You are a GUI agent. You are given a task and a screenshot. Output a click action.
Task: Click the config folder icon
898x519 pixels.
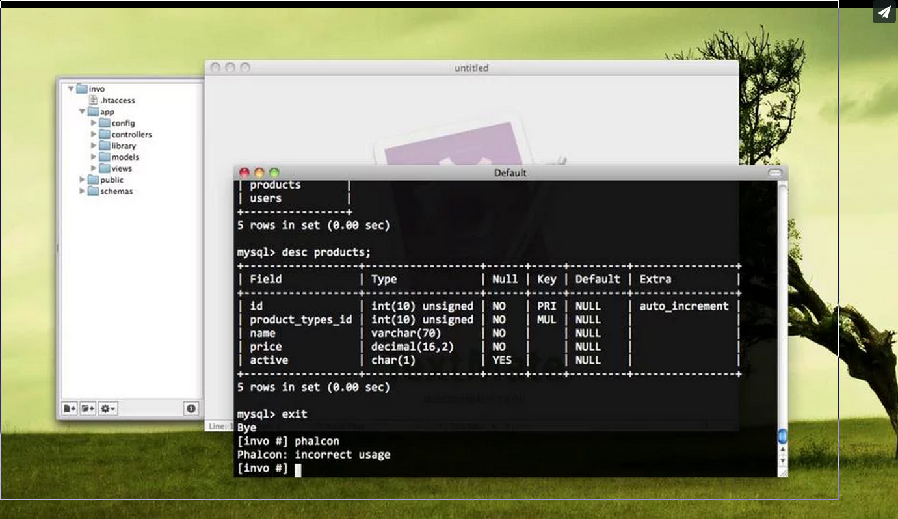pos(105,123)
